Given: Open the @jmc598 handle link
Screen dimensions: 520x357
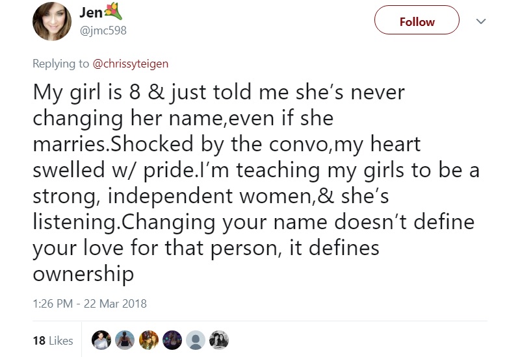Looking at the screenshot, I should 103,31.
